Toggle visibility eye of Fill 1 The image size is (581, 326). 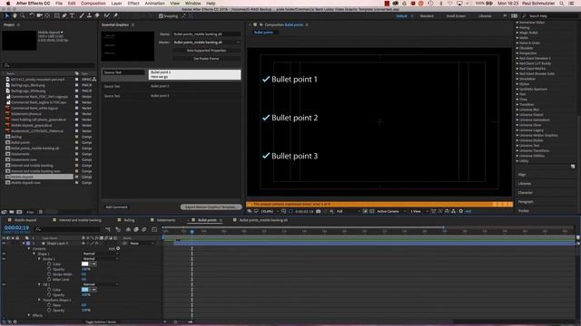(4, 284)
